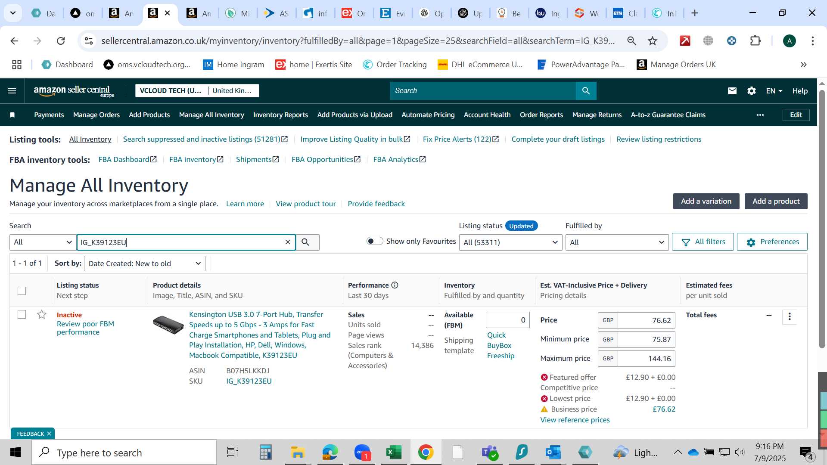Open Calculator from the taskbar
This screenshot has height=465, width=827.
pos(265,453)
